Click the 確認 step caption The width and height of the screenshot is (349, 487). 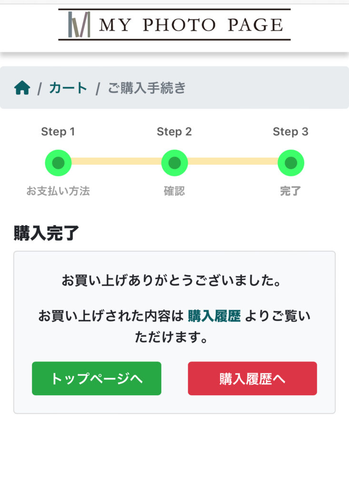pos(174,191)
